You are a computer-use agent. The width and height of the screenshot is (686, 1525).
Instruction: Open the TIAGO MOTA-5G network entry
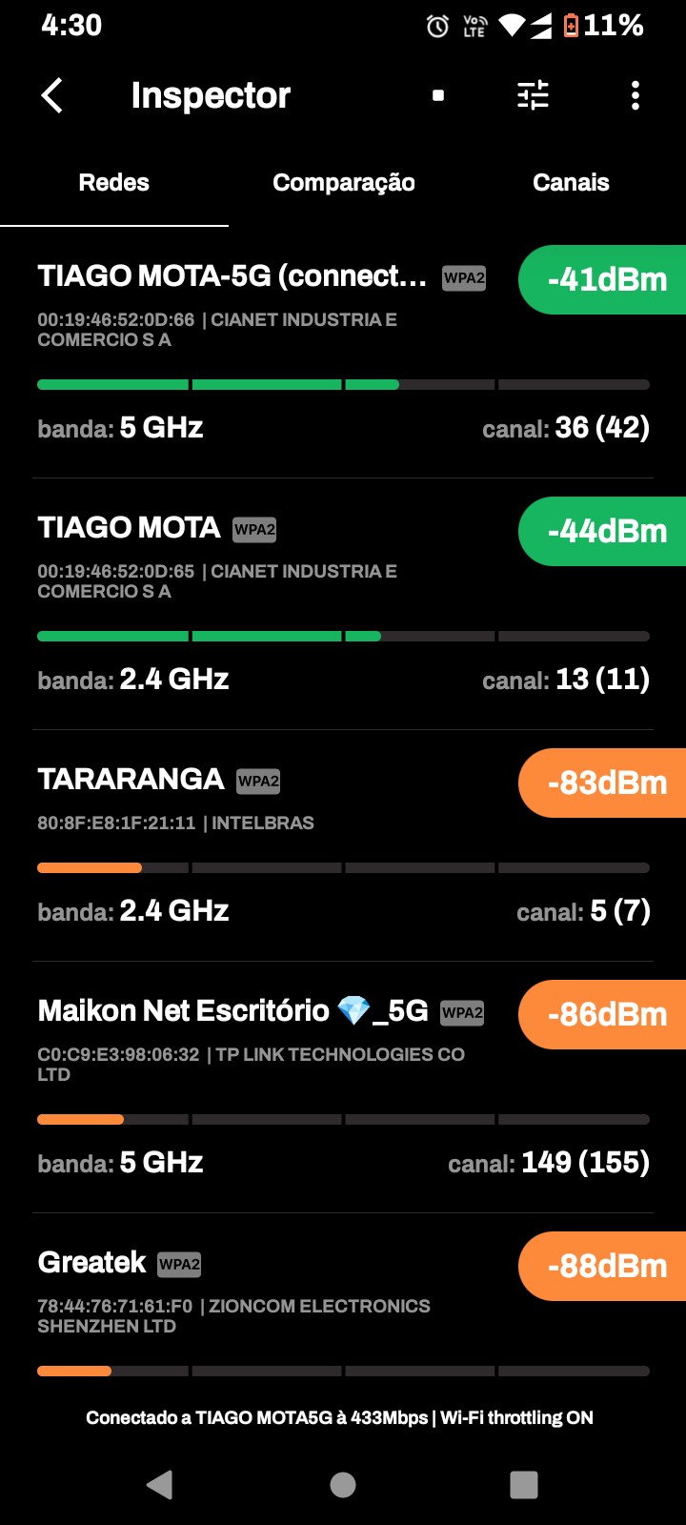[232, 276]
